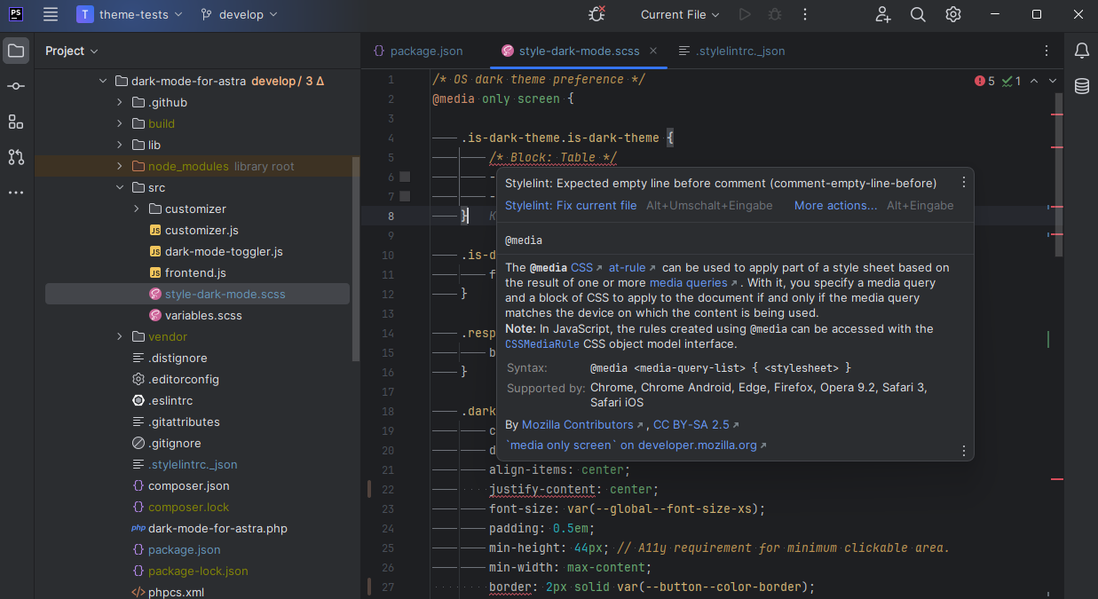
Task: Close the style-dark-mode.scss tab
Action: pos(652,51)
